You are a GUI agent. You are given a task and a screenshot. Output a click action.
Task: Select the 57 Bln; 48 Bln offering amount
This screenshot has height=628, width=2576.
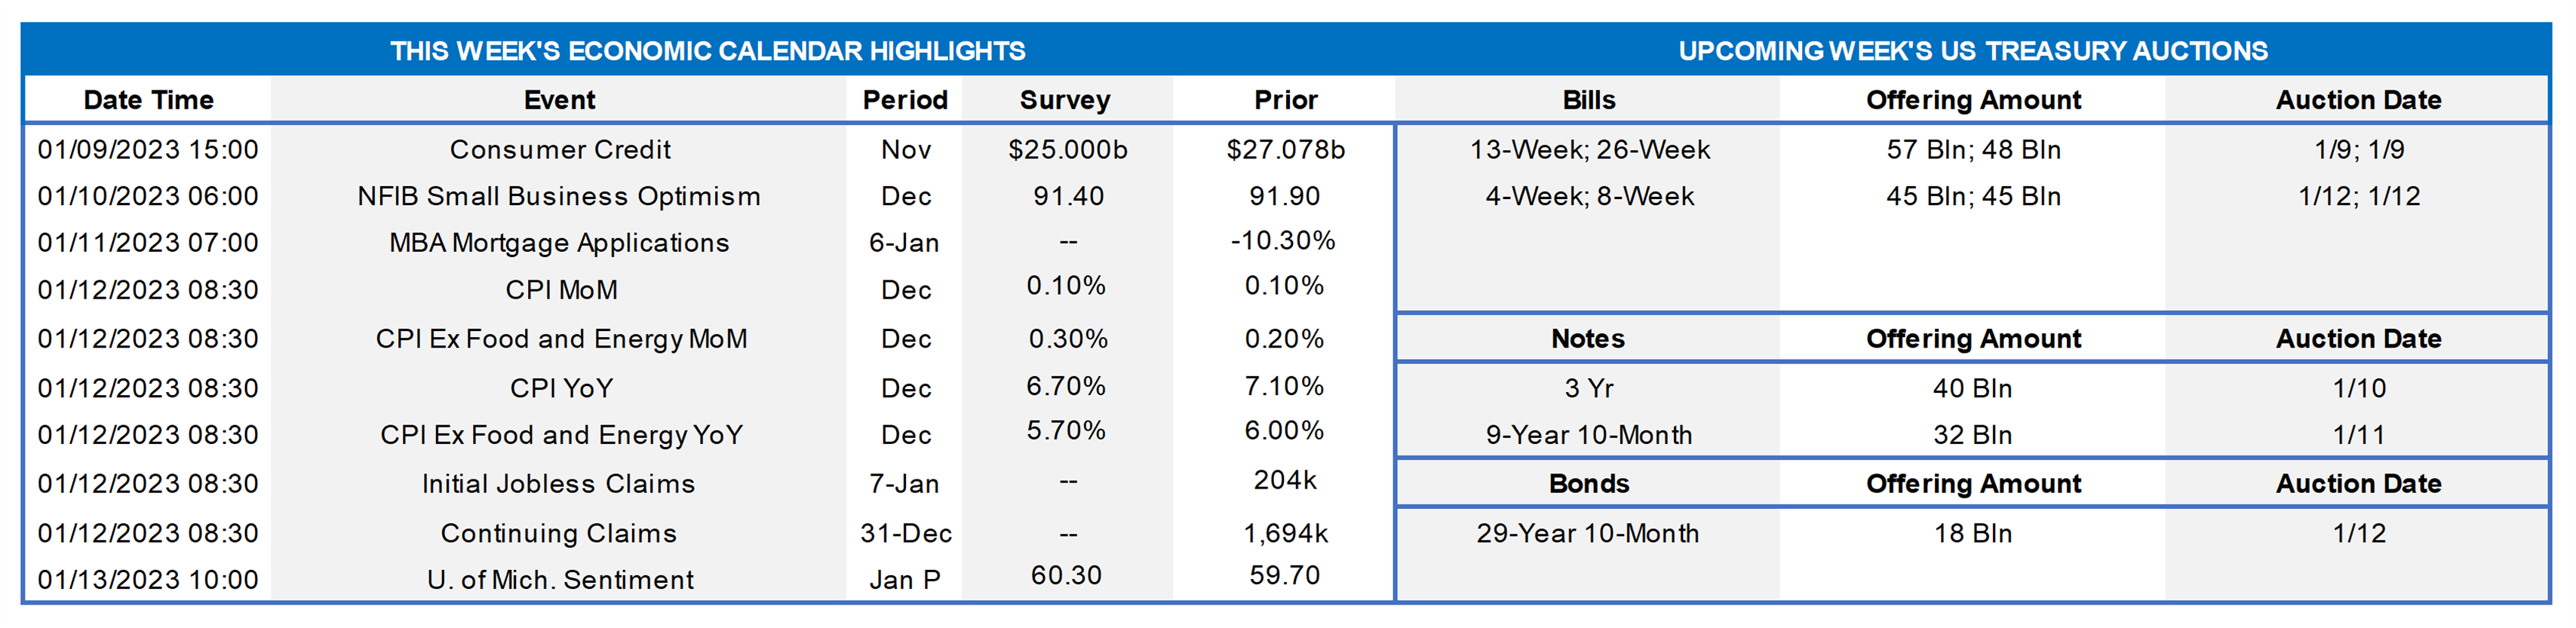(1973, 150)
